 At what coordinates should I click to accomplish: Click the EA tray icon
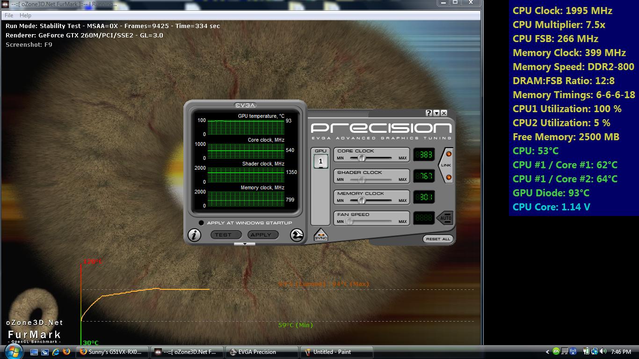pyautogui.click(x=556, y=352)
